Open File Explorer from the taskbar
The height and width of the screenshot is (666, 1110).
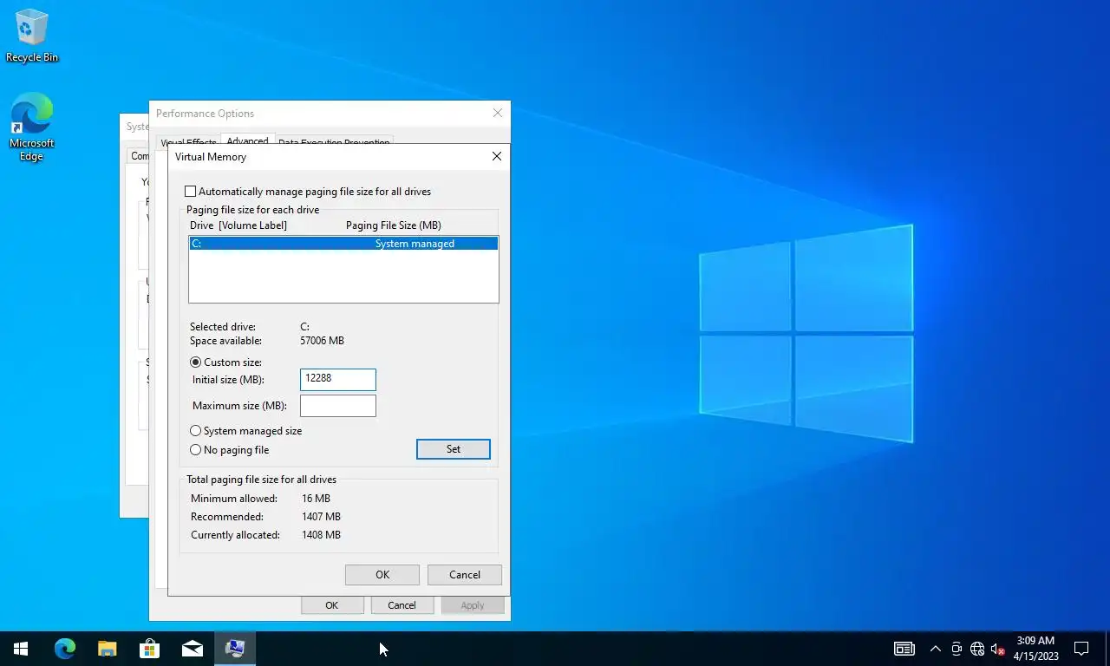[x=108, y=649]
